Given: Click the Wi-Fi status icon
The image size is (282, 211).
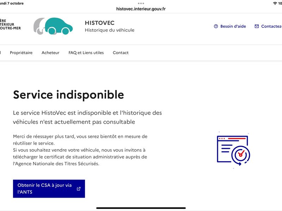Looking at the screenshot, I should click(x=275, y=3).
